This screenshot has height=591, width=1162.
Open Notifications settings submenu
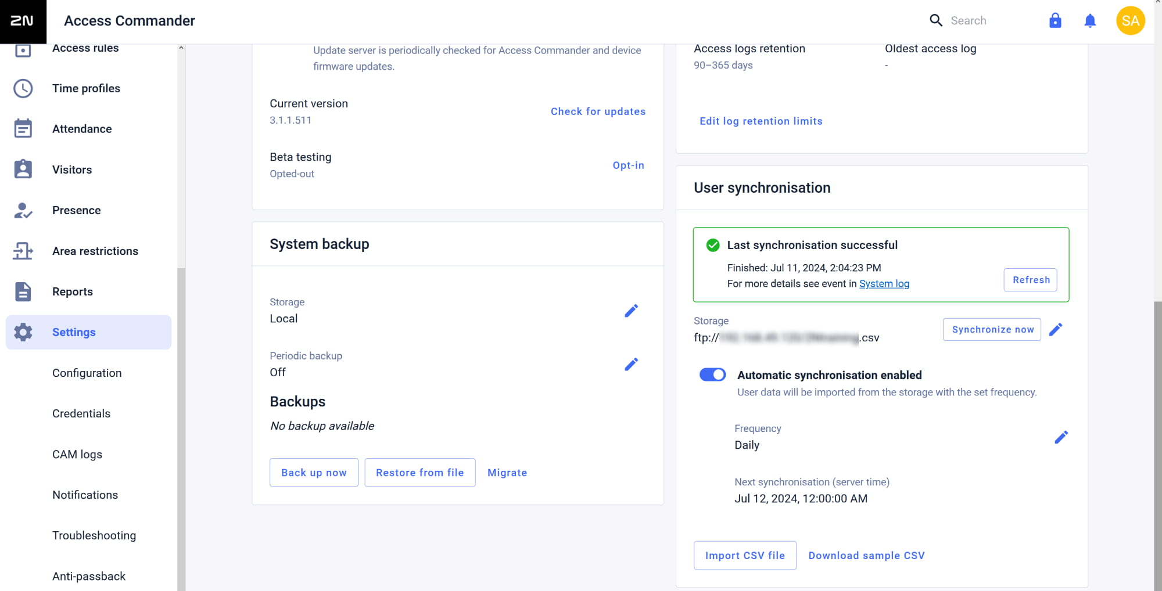(85, 495)
